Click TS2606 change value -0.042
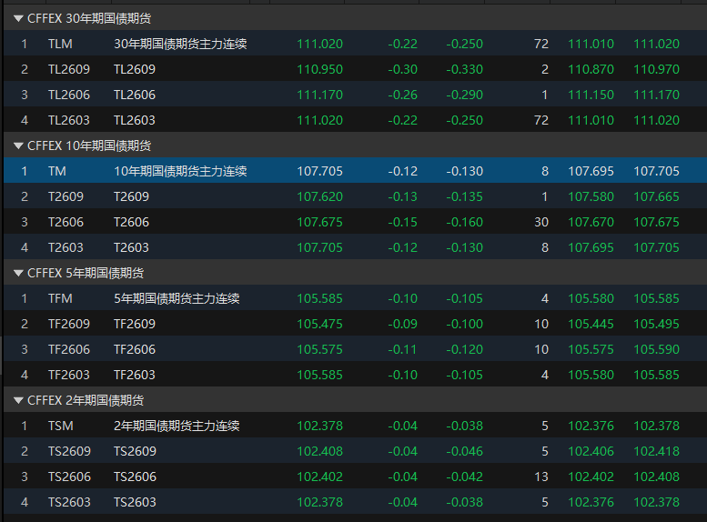Viewport: 707px width, 522px height. point(464,477)
